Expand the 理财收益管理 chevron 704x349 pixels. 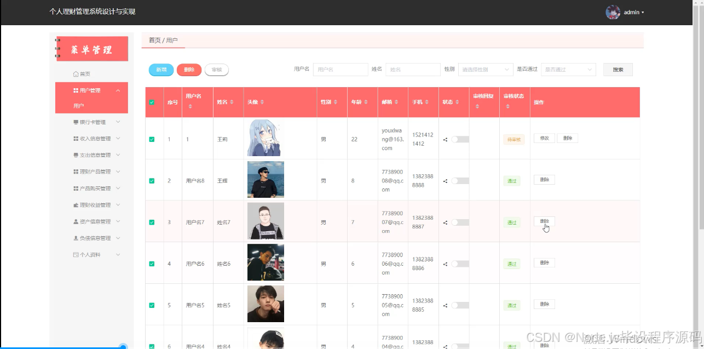(x=118, y=205)
